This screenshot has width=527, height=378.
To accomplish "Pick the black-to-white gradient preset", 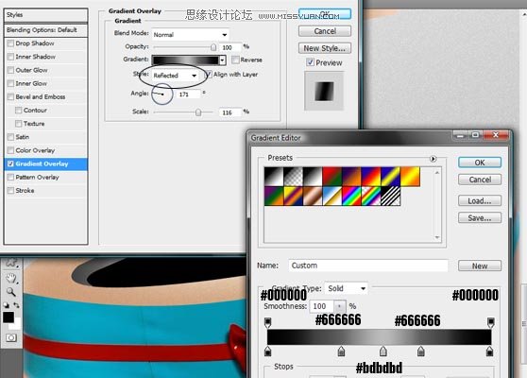I will click(x=274, y=177).
